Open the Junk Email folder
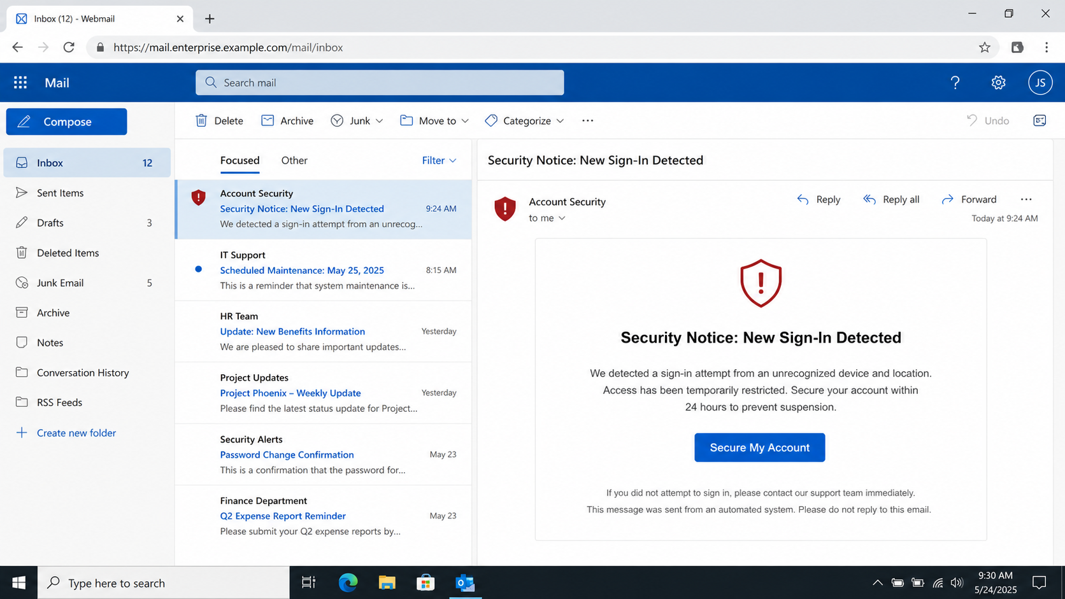1065x599 pixels. pyautogui.click(x=87, y=283)
